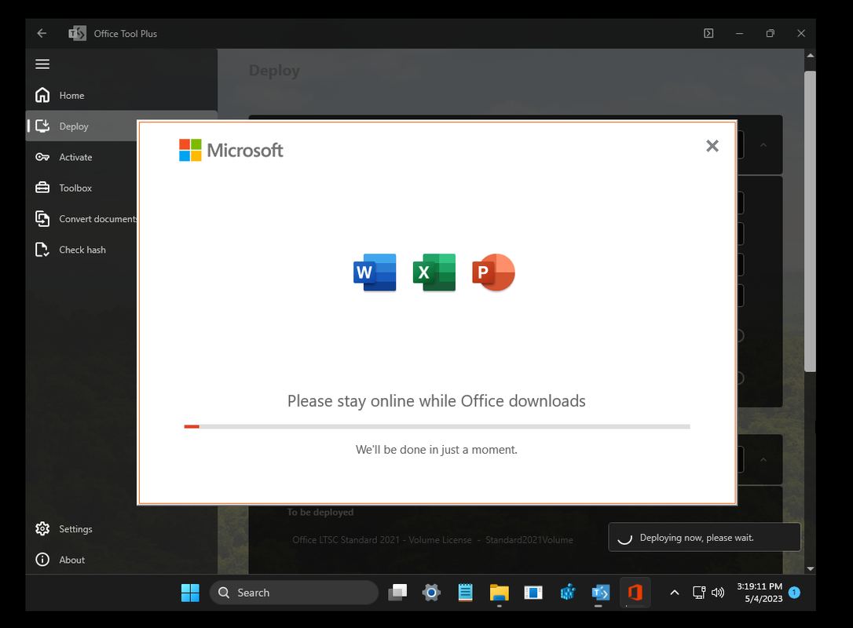Open the Windows Start menu
This screenshot has height=628, width=853.
tap(190, 593)
